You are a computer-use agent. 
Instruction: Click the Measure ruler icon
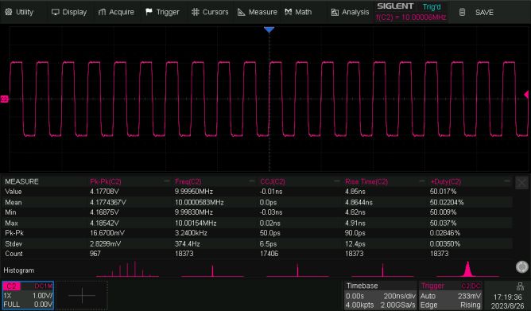242,12
